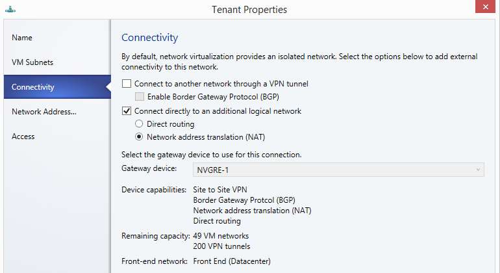The image size is (500, 273).
Task: Go to the Network Address page
Action: click(x=44, y=112)
